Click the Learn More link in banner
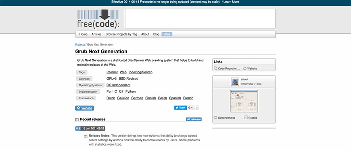Viewport: 351px width, 150px height. [x=230, y=2]
